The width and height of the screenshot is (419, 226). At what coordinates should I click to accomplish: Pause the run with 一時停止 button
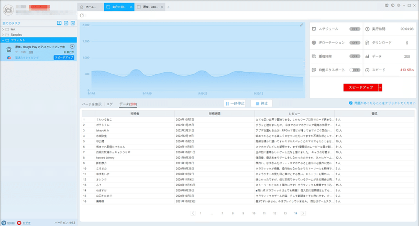pyautogui.click(x=235, y=104)
